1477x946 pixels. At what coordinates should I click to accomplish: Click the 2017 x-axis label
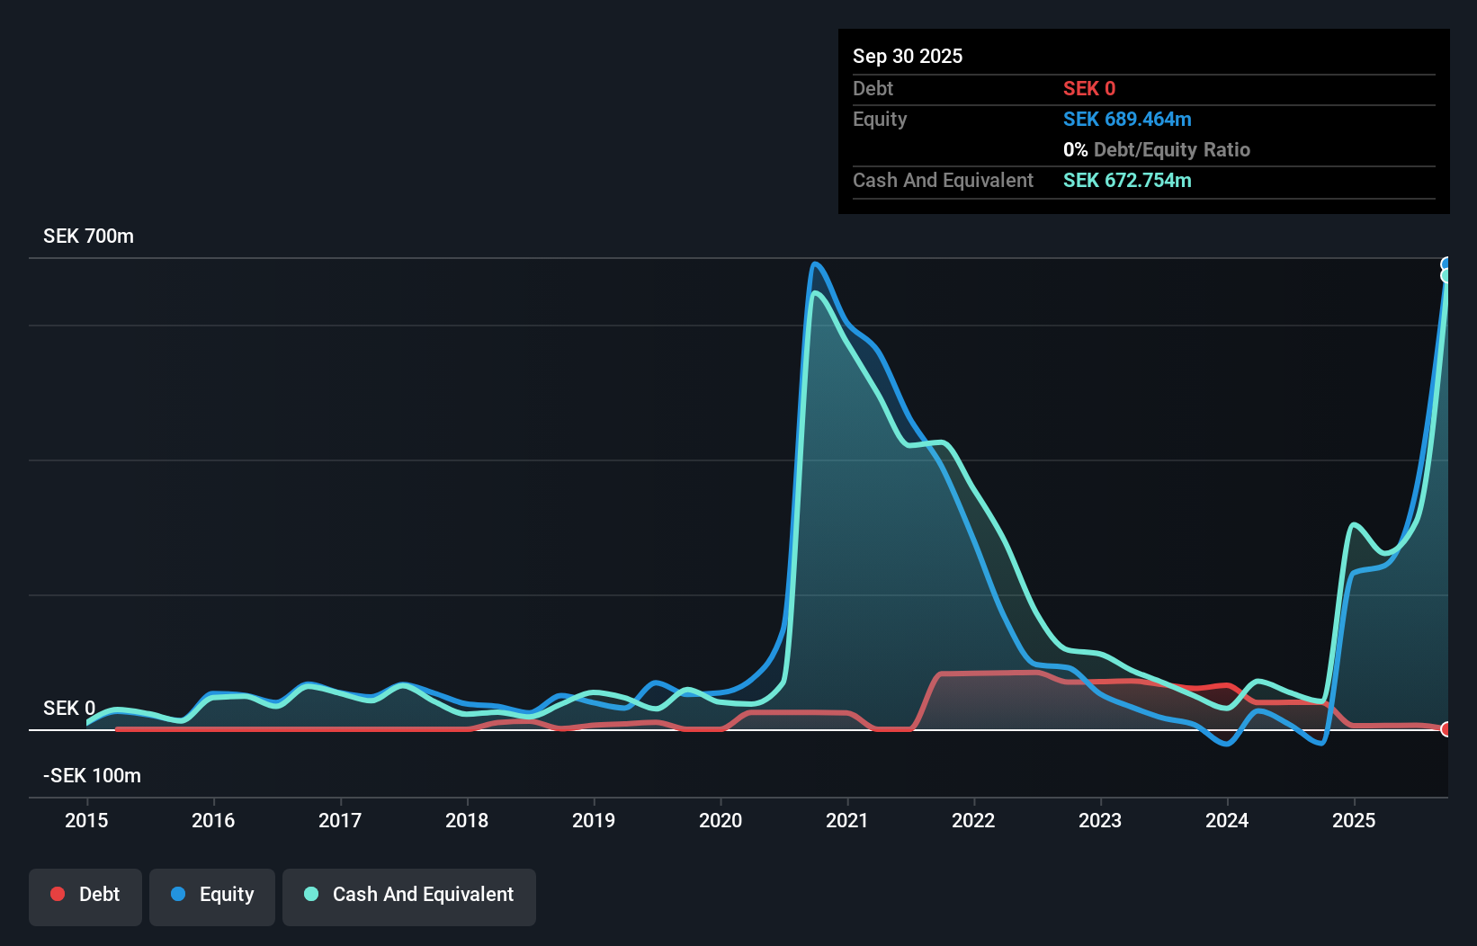coord(340,820)
